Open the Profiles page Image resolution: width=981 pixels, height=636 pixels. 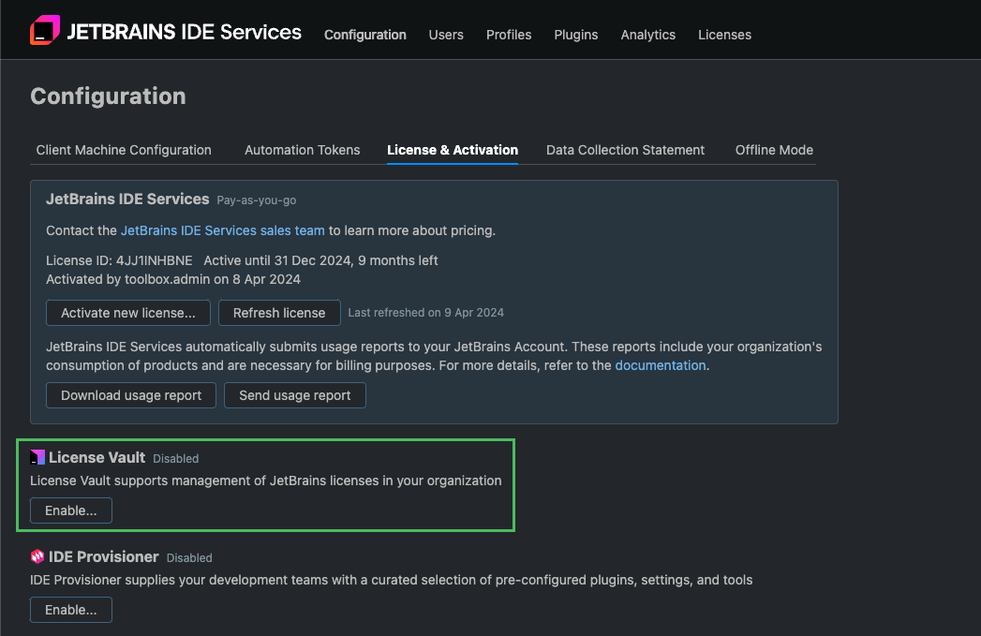(509, 35)
